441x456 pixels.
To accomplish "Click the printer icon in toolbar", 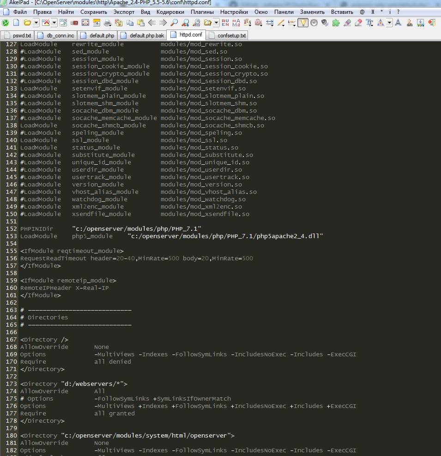I will click(108, 22).
